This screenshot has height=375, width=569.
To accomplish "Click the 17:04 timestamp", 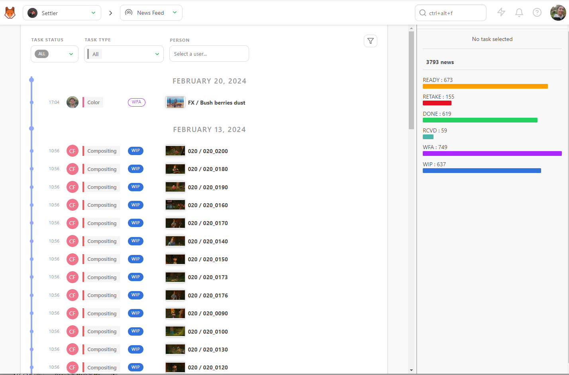I will coord(54,102).
